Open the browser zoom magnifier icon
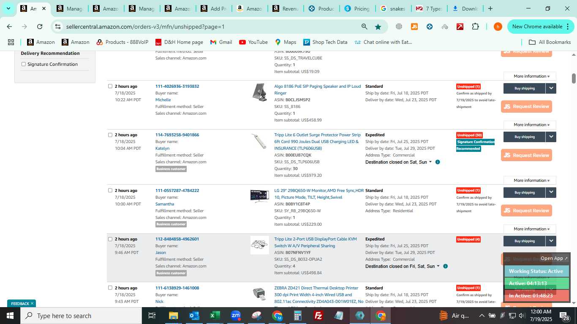Screen dimensions: 577x324 364,27
